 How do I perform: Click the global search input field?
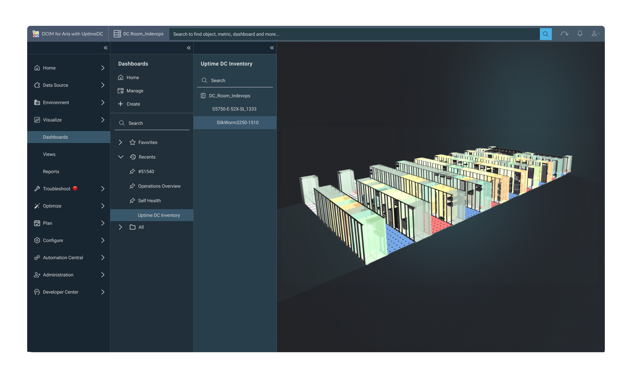(354, 34)
